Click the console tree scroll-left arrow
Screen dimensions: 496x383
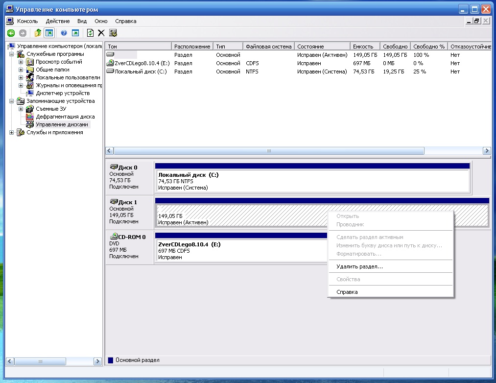(x=10, y=361)
